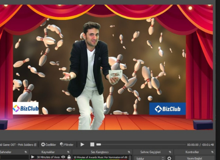Stop the media playback

[92, 144]
